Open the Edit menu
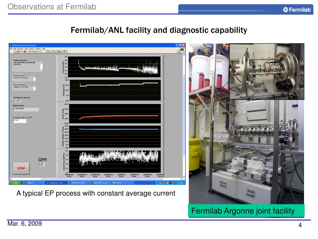Screen dimensions: 318x239 click(15, 49)
